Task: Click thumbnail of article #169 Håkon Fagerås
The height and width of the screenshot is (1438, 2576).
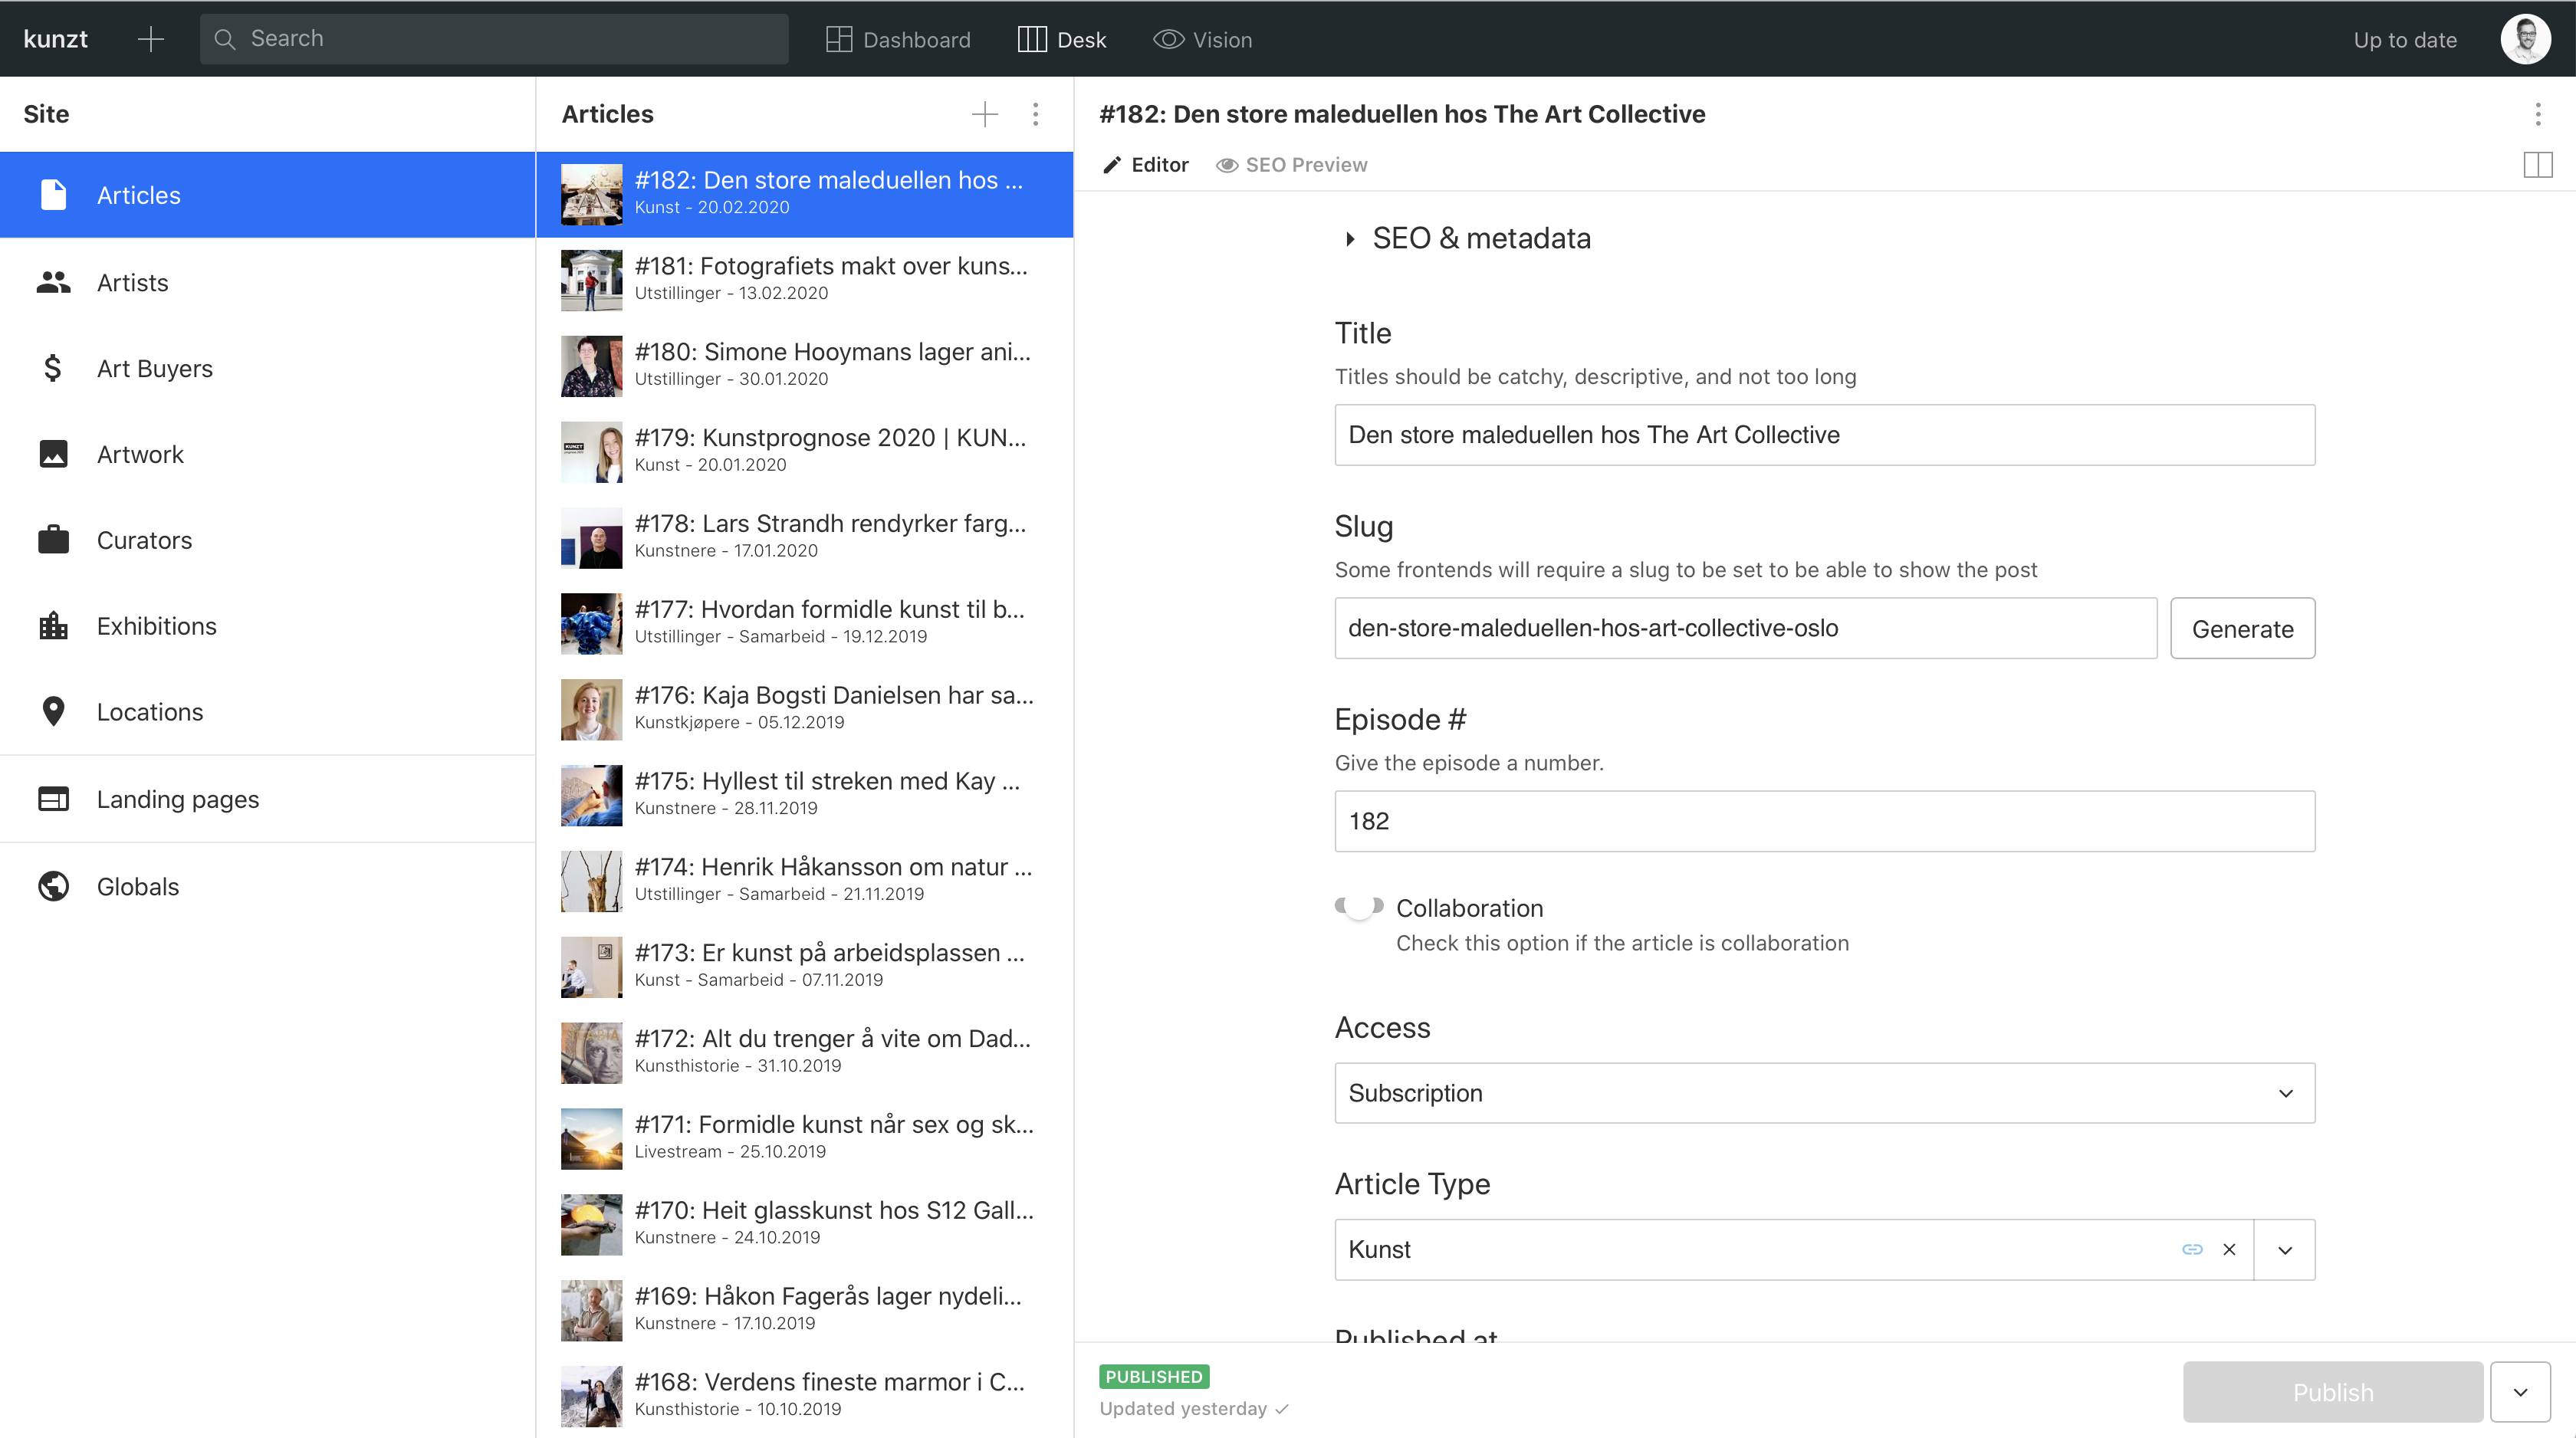Action: pos(591,1311)
